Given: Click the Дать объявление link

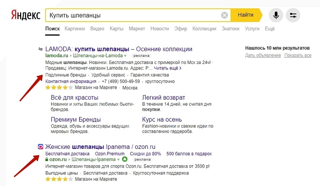Looking at the screenshot, I should tap(263, 55).
